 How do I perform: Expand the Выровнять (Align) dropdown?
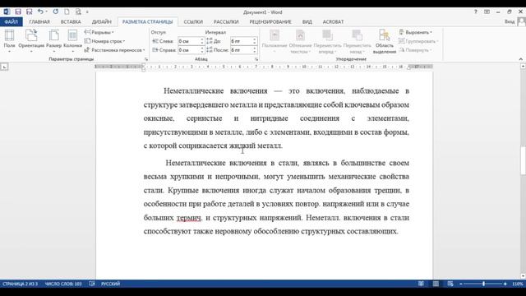point(415,32)
